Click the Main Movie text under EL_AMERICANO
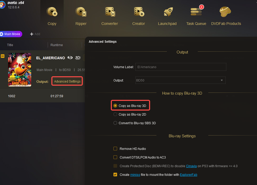Image resolution: width=257 pixels, height=185 pixels. point(45,70)
